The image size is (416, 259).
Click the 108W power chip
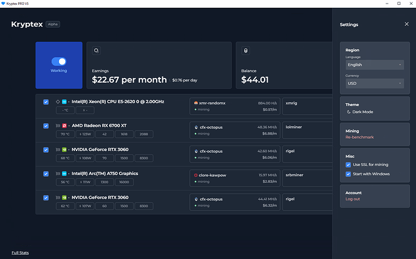tap(85, 158)
